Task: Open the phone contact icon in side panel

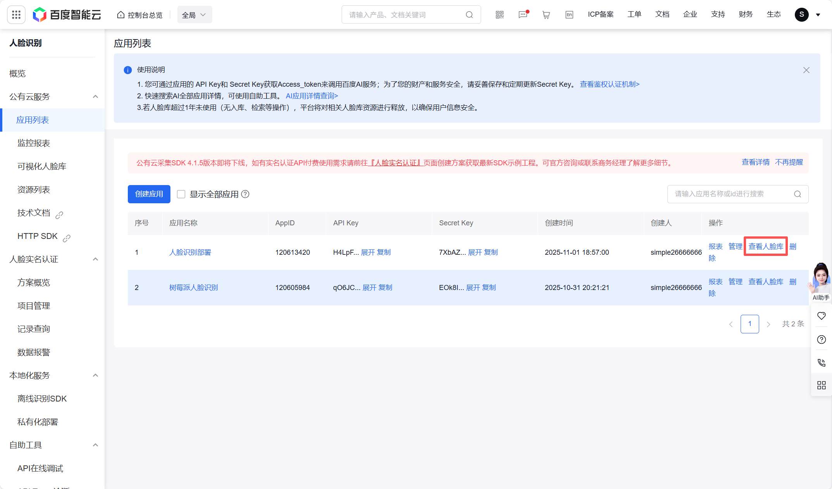Action: tap(821, 363)
